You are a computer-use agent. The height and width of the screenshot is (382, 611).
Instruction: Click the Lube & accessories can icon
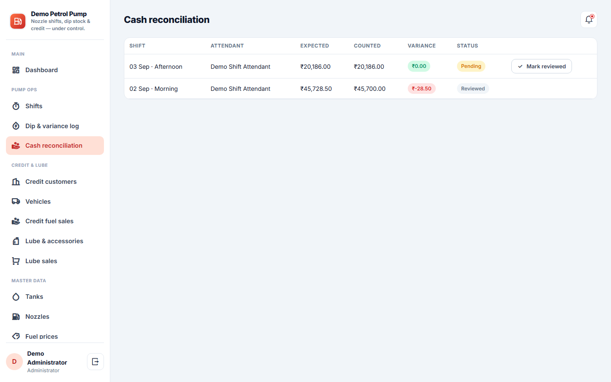coord(16,241)
